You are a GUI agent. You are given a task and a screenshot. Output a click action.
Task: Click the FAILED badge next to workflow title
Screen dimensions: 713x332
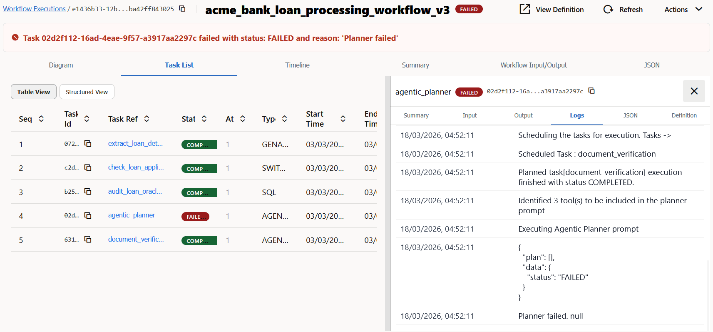469,9
